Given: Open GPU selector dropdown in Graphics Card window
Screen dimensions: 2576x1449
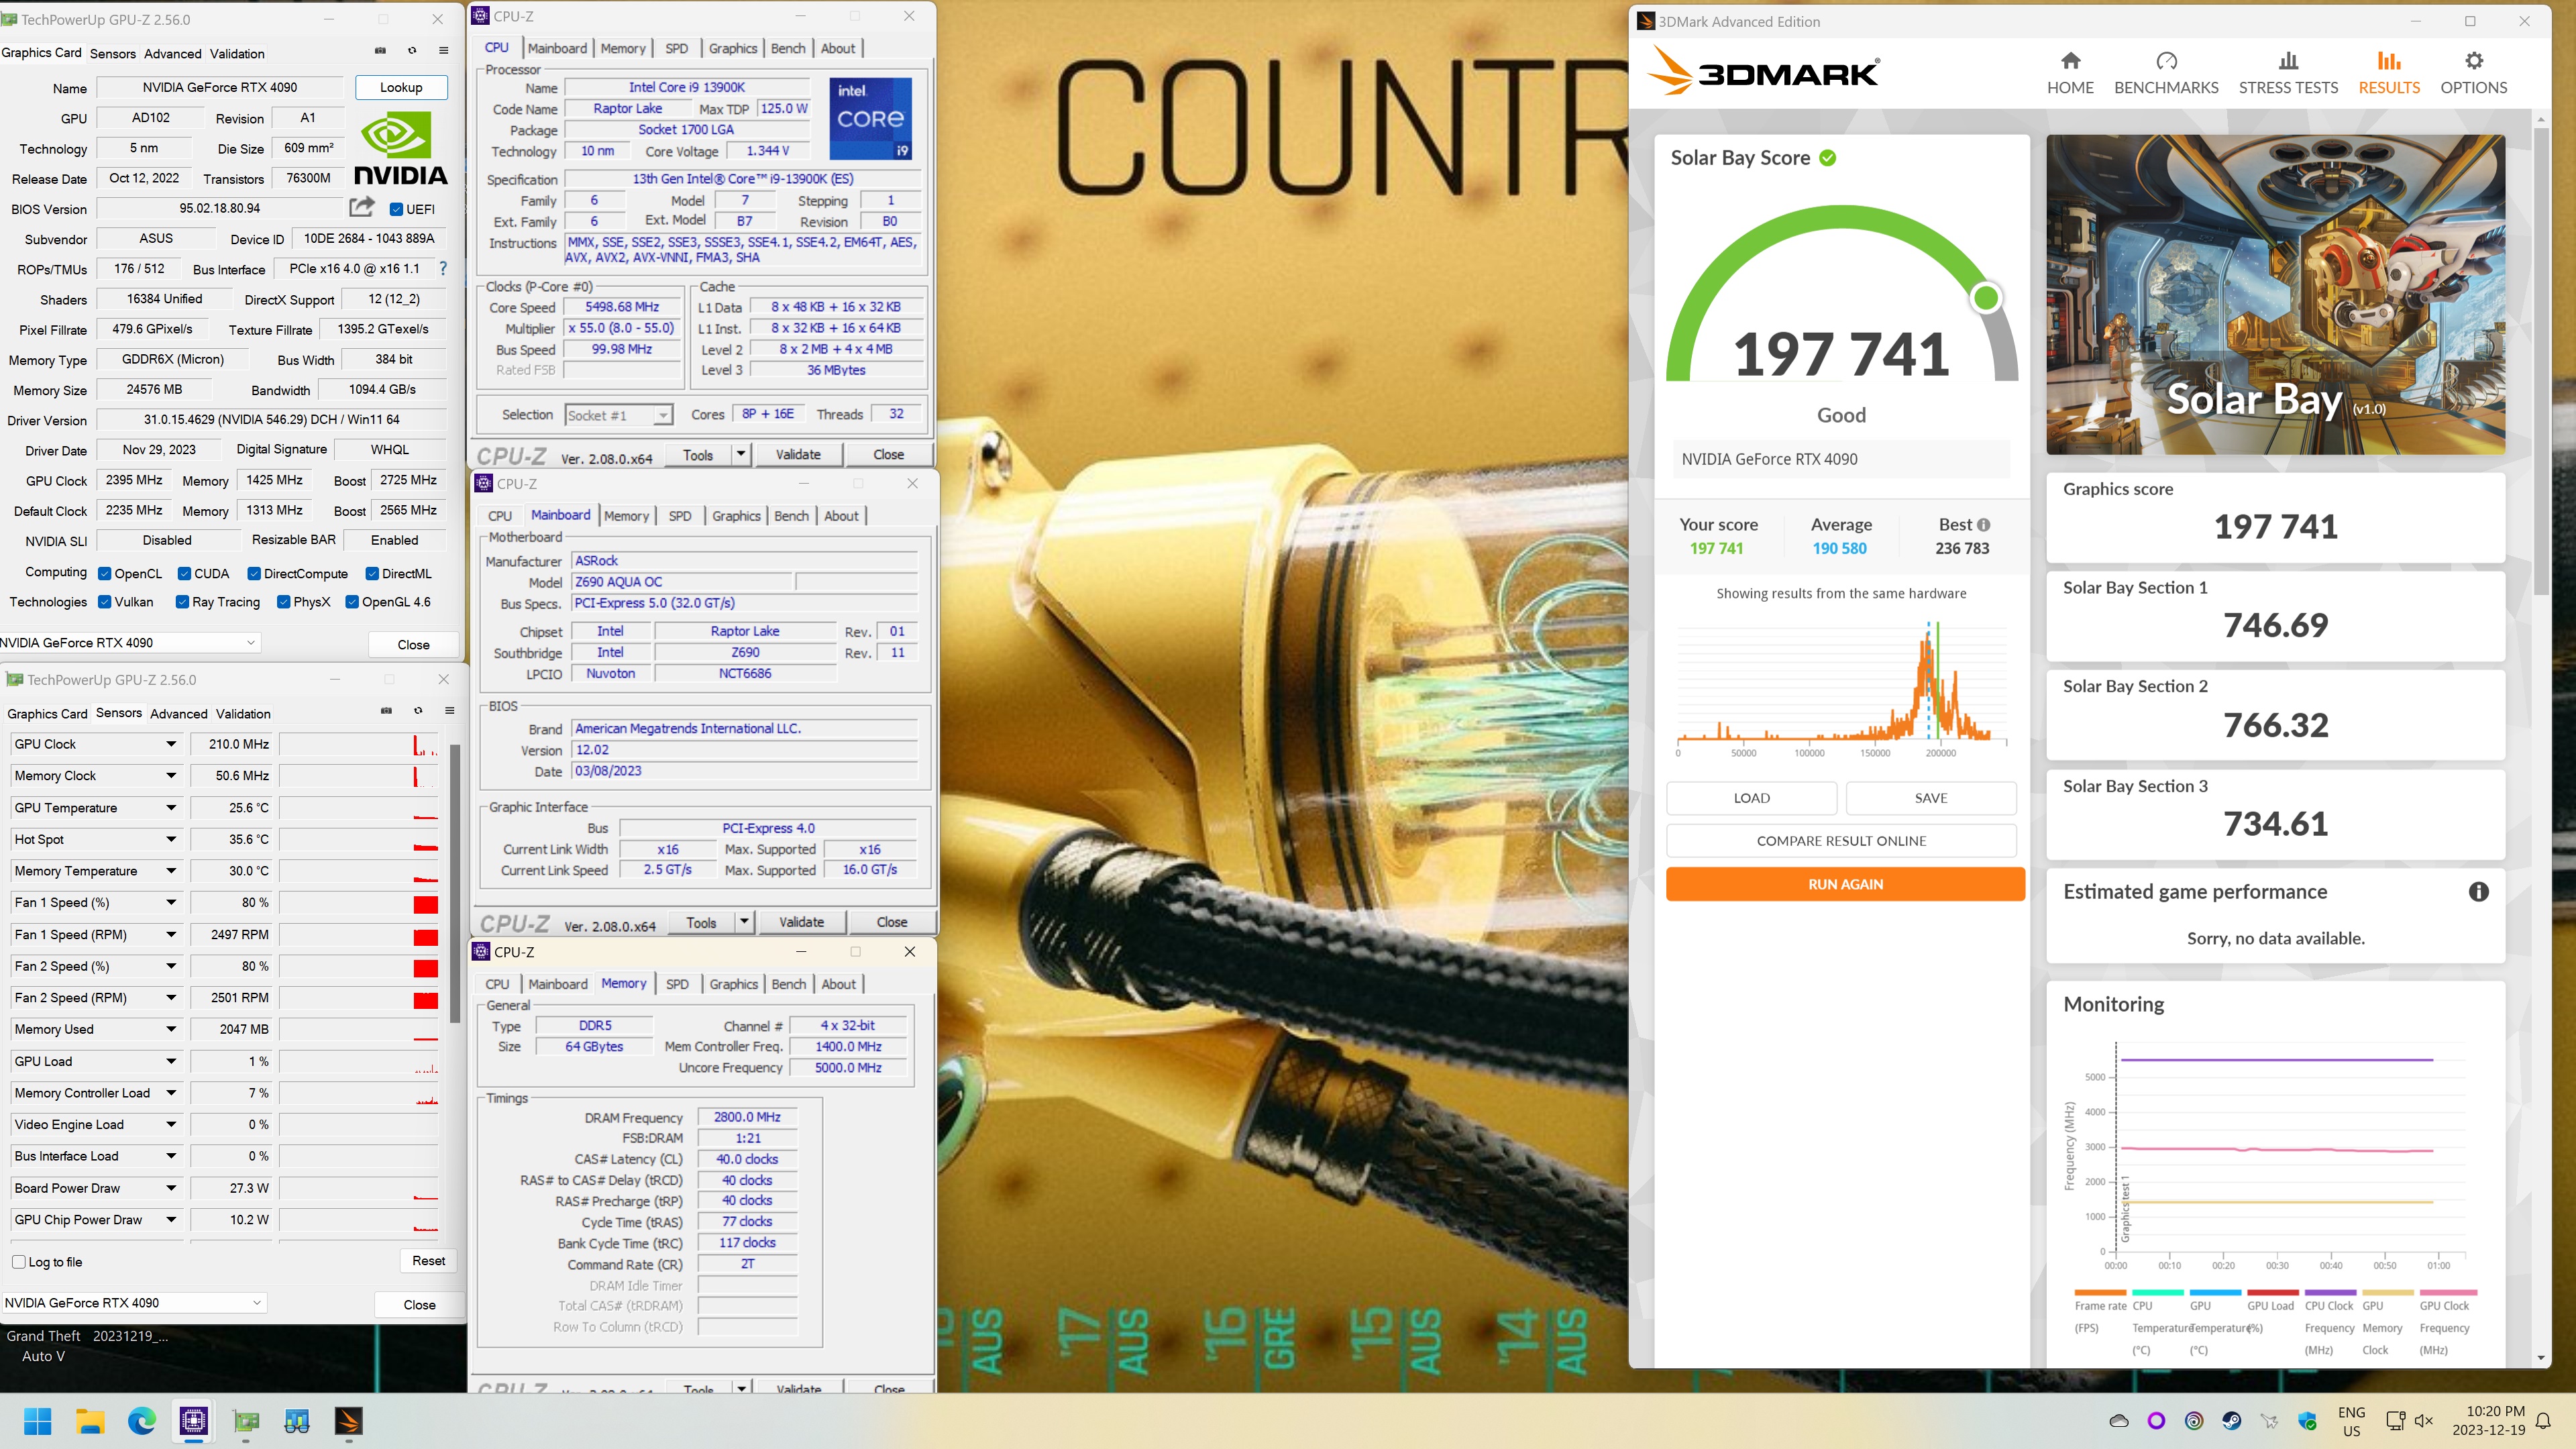Looking at the screenshot, I should [x=130, y=643].
